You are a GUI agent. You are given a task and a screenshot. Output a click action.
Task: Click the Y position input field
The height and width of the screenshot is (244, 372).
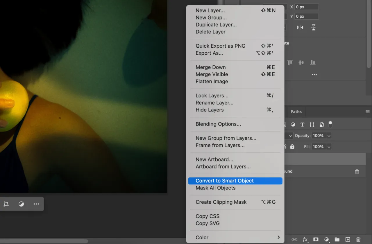point(307,16)
